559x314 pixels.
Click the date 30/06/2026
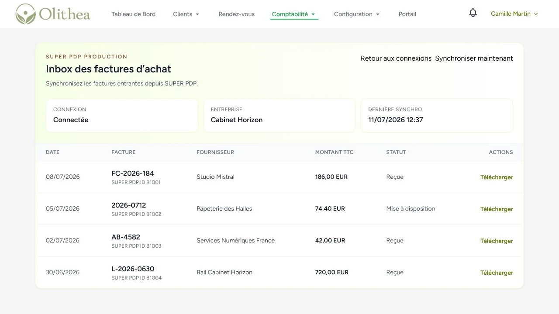point(62,272)
